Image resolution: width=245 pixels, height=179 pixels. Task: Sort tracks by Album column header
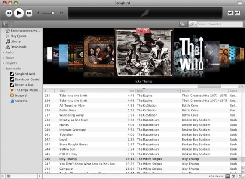click(x=204, y=91)
